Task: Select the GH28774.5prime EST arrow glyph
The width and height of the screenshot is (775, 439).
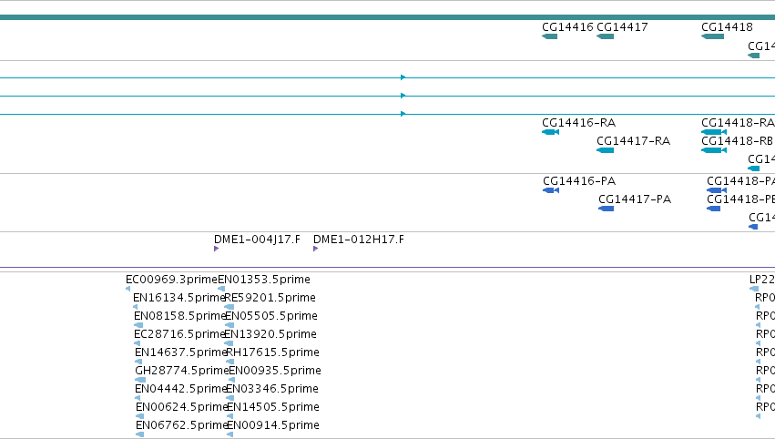Action: pyautogui.click(x=140, y=380)
